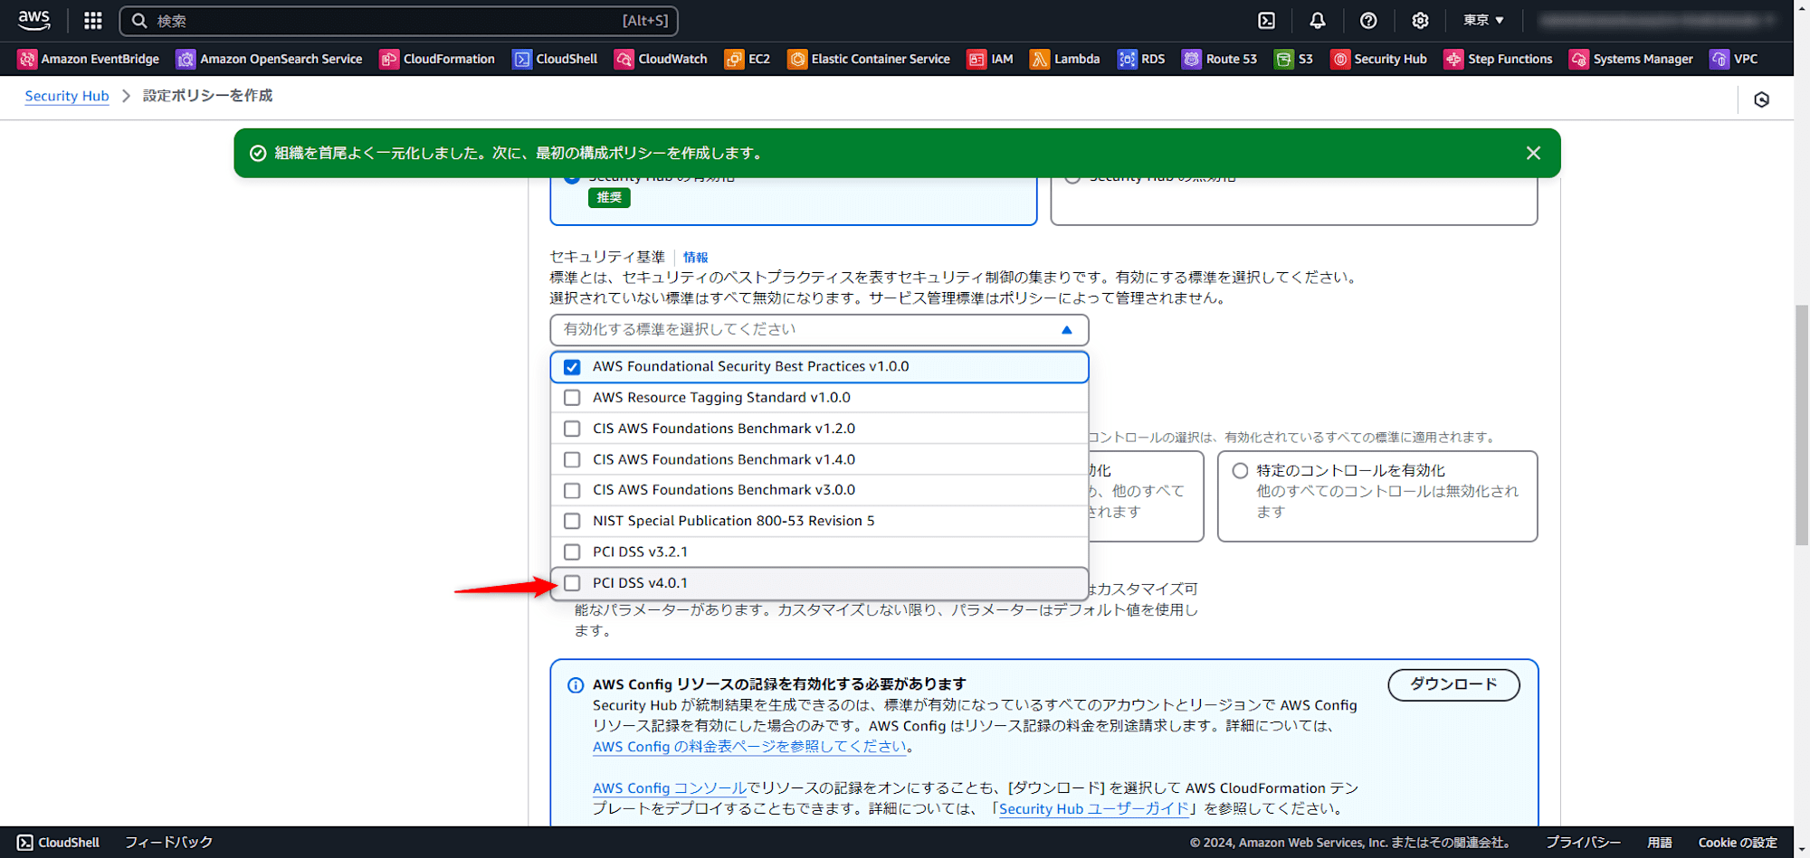This screenshot has width=1810, height=858.
Task: Click the CloudWatch shortcut icon
Action: (x=624, y=59)
